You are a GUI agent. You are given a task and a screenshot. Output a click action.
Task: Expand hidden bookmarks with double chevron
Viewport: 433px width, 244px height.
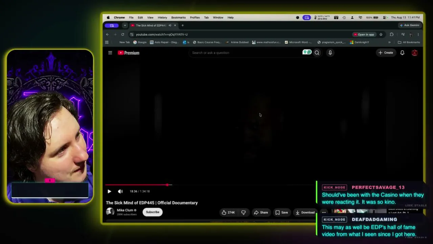point(389,42)
